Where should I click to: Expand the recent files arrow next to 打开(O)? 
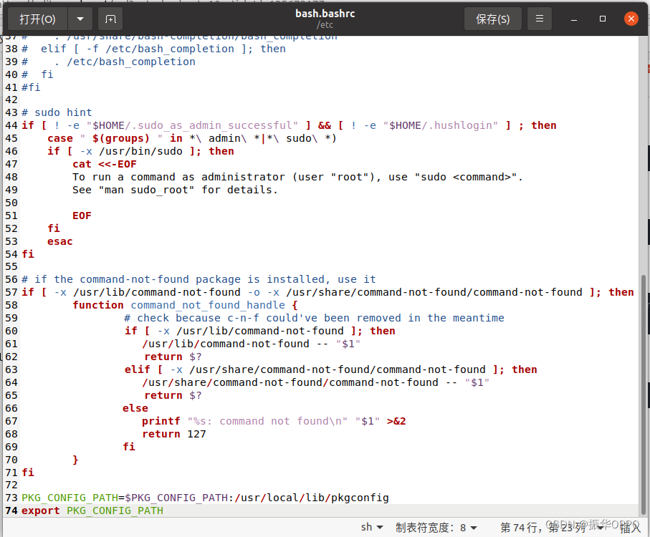pyautogui.click(x=79, y=19)
